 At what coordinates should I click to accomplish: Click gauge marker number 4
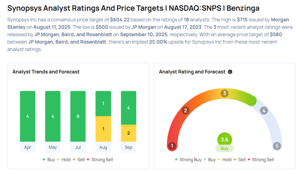pos(263,111)
